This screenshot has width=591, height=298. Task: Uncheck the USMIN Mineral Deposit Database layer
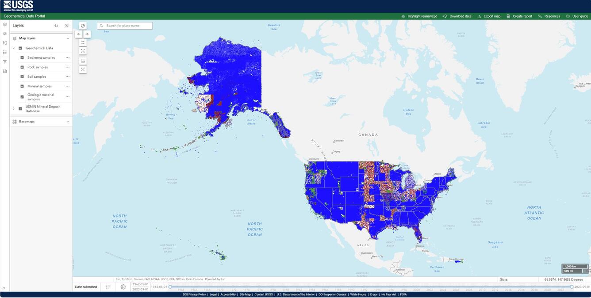20,108
